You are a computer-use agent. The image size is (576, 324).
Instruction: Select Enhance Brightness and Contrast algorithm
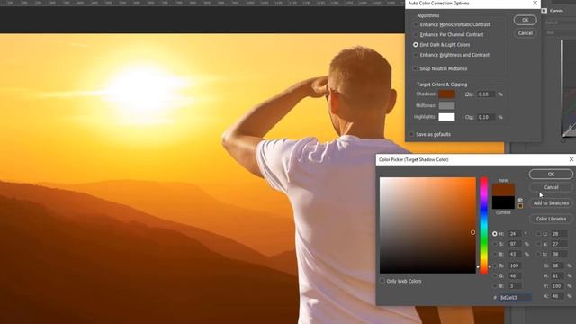pyautogui.click(x=416, y=55)
